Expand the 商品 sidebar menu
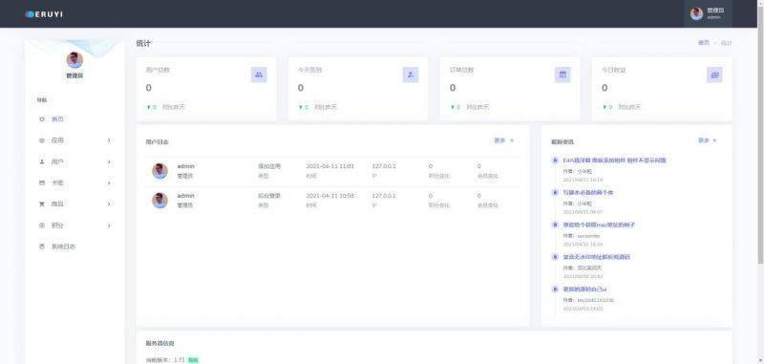The image size is (764, 364). [x=75, y=204]
